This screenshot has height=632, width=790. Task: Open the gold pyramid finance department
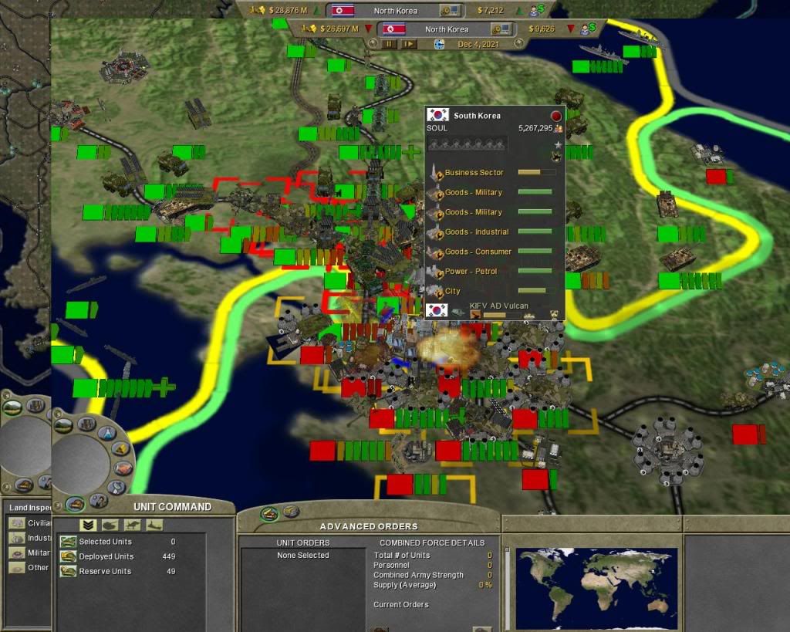pos(120,448)
